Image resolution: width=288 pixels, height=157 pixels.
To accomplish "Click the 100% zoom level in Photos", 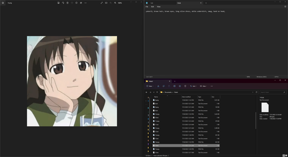I will [x=120, y=3].
